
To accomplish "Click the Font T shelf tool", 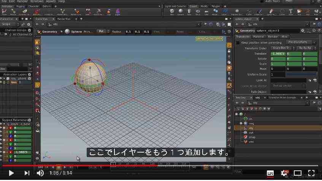I will coord(290,12).
